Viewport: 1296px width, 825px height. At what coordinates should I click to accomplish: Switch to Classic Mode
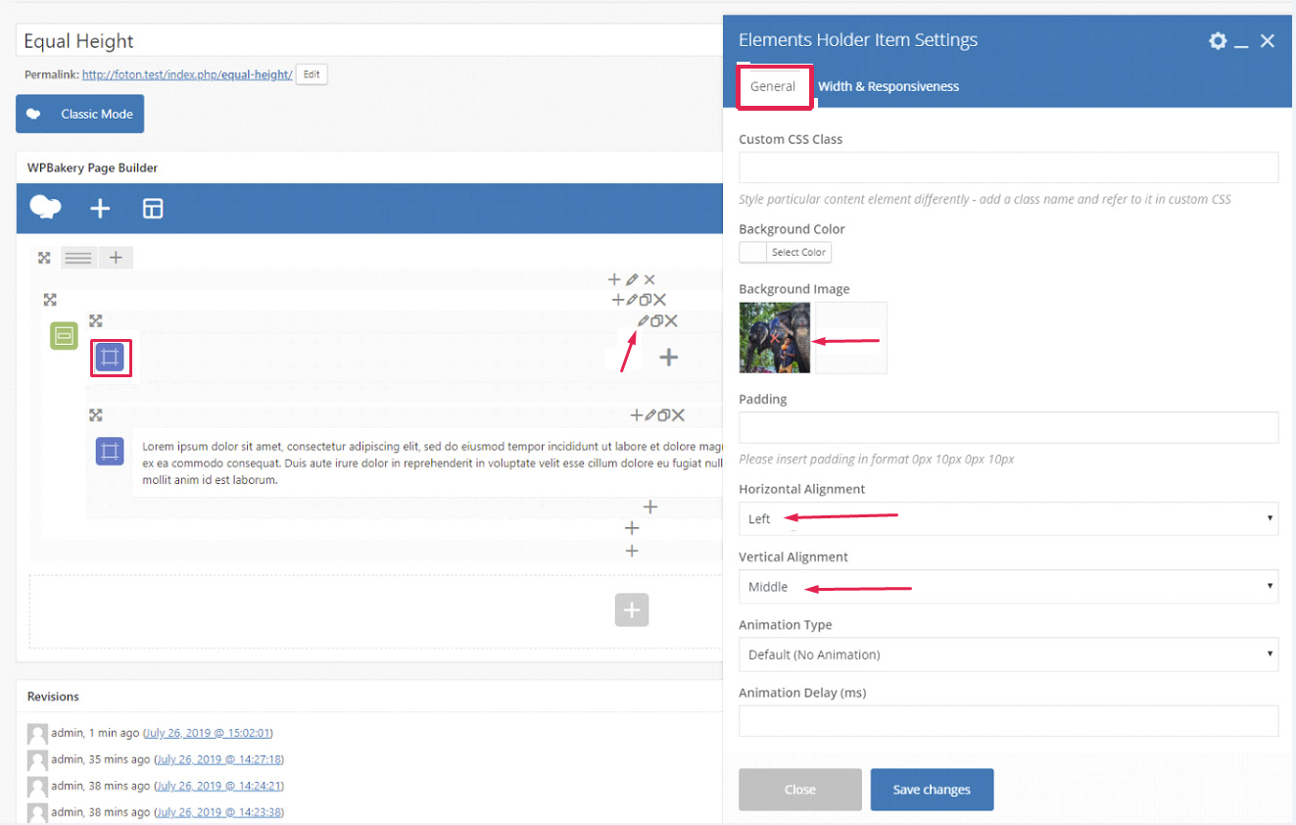click(80, 114)
